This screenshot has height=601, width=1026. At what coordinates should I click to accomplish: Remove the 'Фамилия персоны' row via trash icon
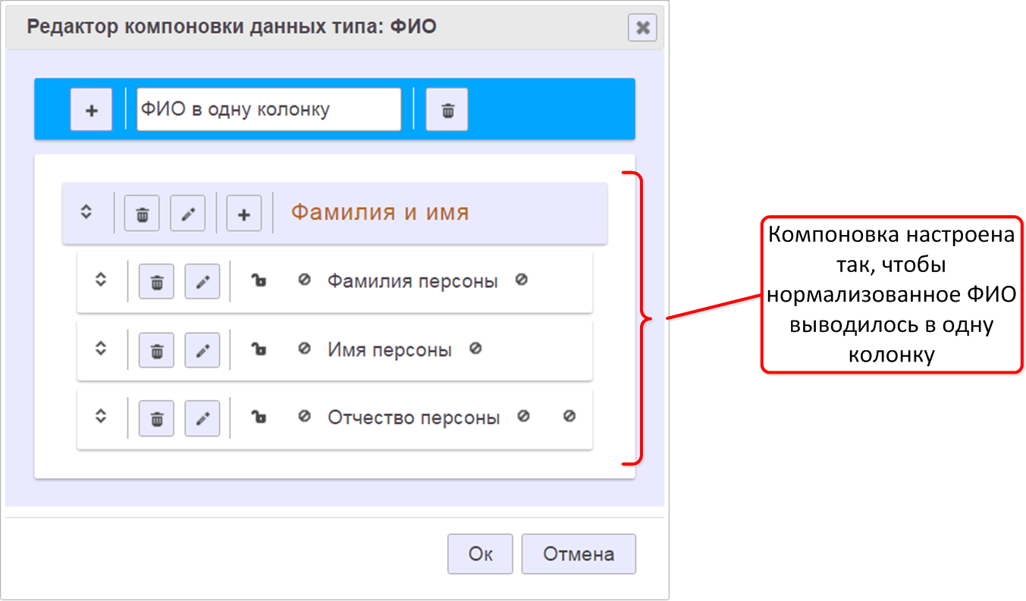(156, 282)
